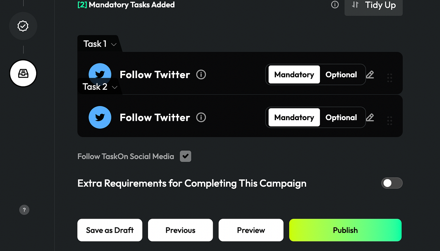Click info icon beside Task 2 Follow Twitter

click(x=201, y=117)
